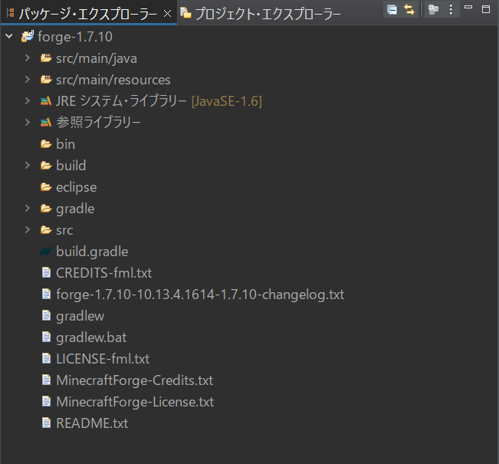This screenshot has width=499, height=464.
Task: Click the JRE system library icon
Action: click(x=46, y=101)
